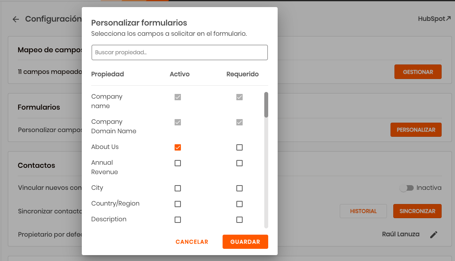The width and height of the screenshot is (455, 261).
Task: Click the SINCRONIZAR button
Action: [x=417, y=211]
